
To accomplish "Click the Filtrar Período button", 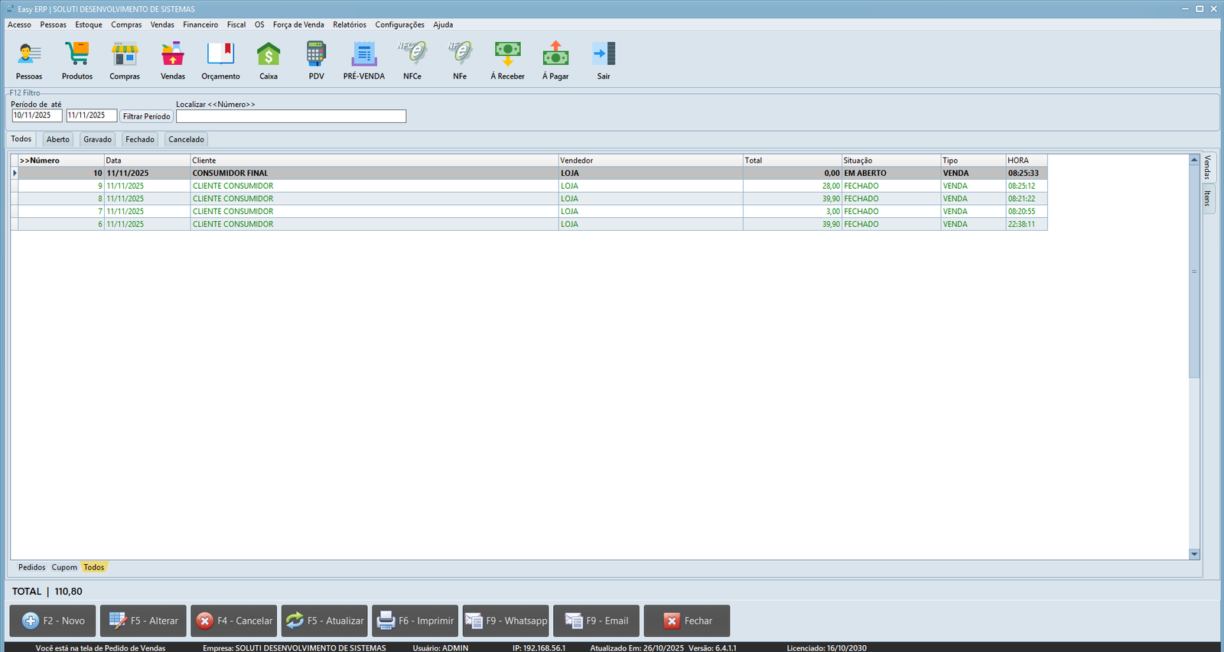I will 146,116.
